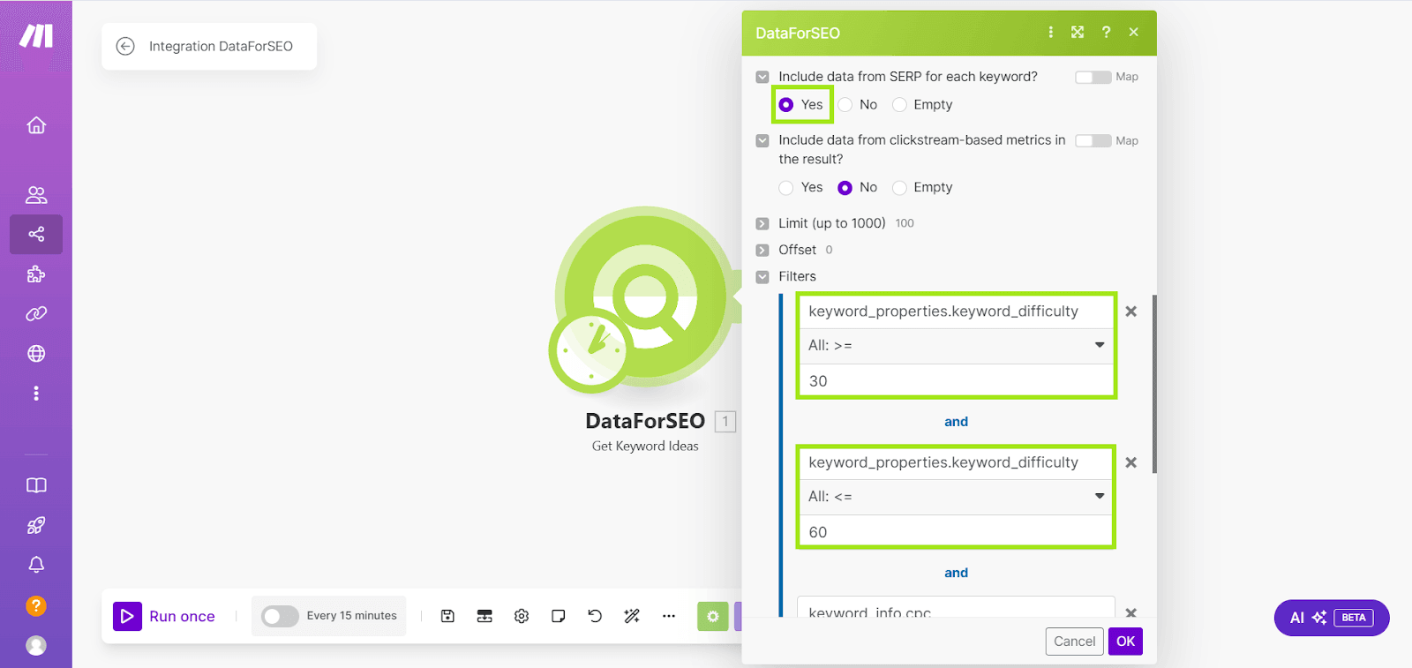This screenshot has height=668, width=1412.
Task: Go back via Integration DataForSEO arrow
Action: (125, 47)
